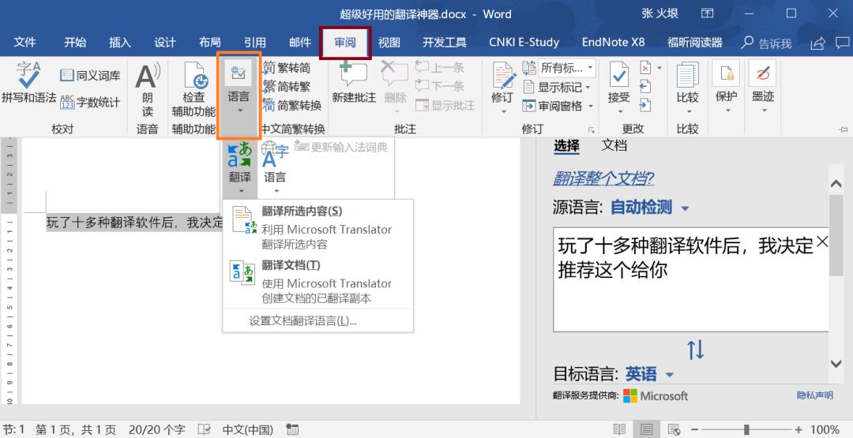Screen dimensions: 853x438
Task: Open the 邮件 ribbon tab
Action: 300,43
